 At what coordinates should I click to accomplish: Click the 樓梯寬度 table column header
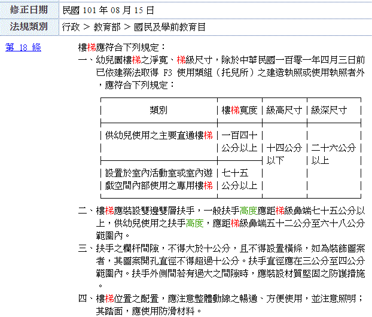pos(239,111)
